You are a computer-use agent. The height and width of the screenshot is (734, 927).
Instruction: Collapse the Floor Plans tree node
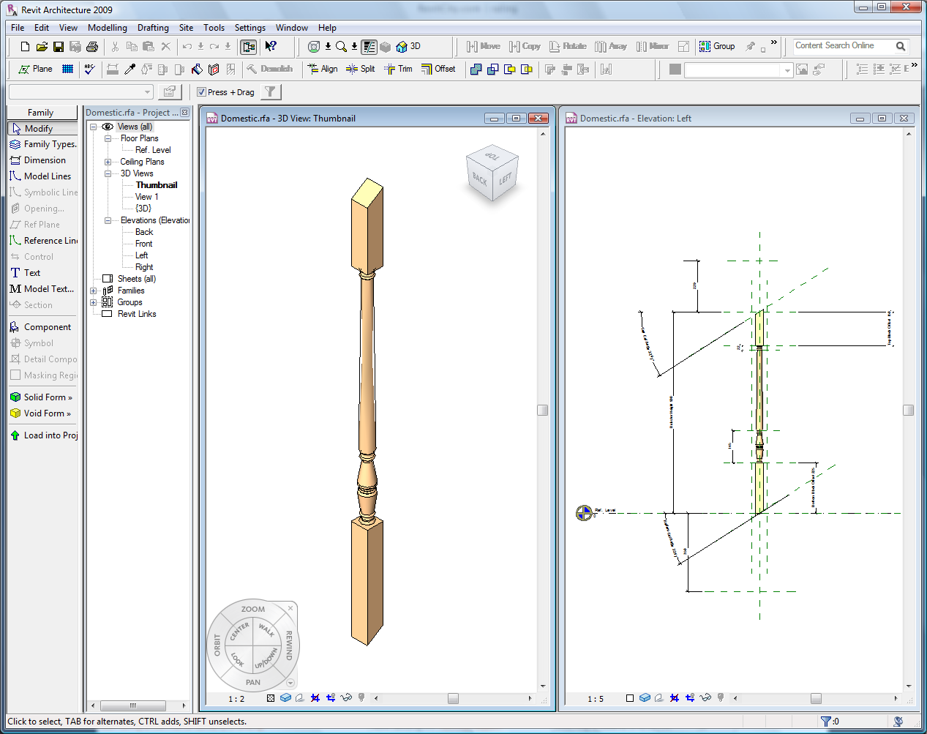point(108,138)
